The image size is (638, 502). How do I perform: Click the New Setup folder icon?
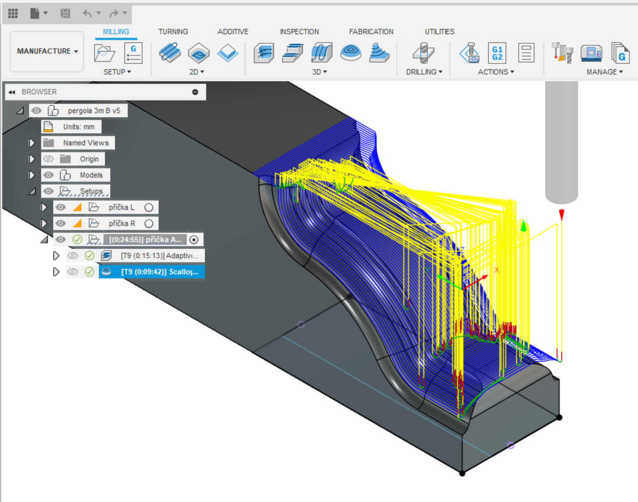click(x=105, y=53)
